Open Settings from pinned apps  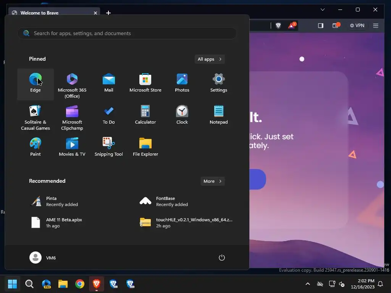[x=219, y=84]
